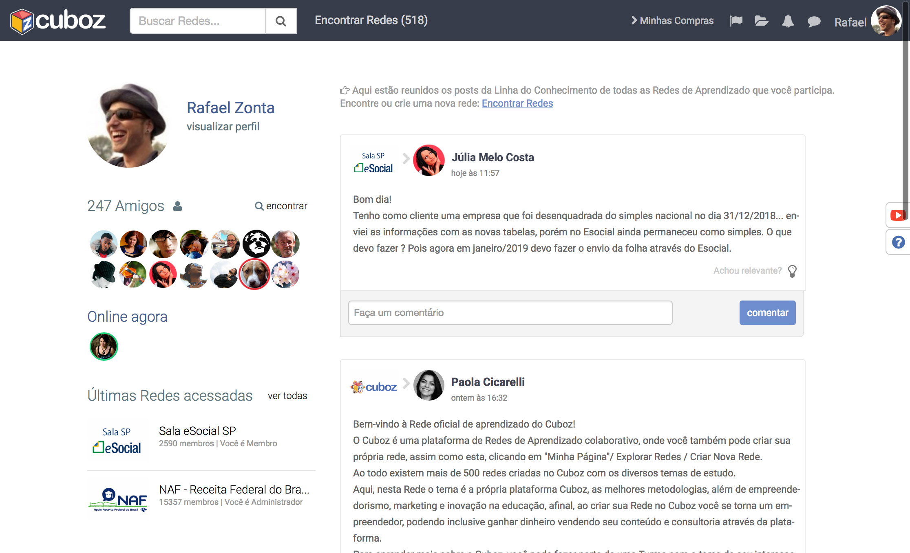The width and height of the screenshot is (910, 553).
Task: Click the search magnifier button
Action: point(281,21)
